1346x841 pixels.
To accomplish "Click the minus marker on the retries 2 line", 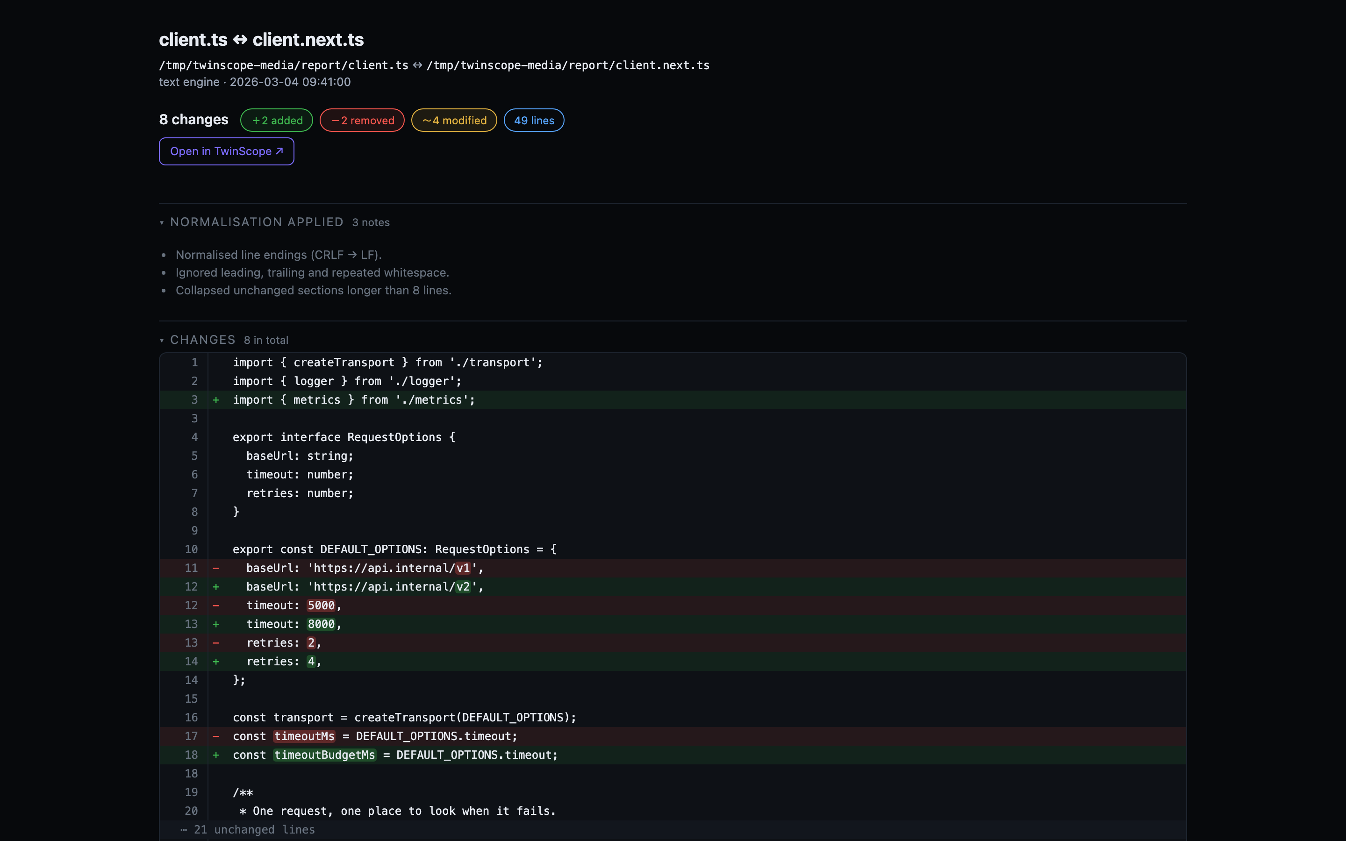I will point(216,643).
